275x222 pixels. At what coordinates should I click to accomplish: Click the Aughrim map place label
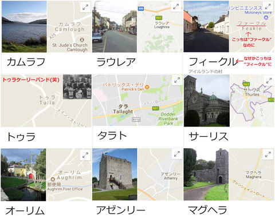(69, 175)
